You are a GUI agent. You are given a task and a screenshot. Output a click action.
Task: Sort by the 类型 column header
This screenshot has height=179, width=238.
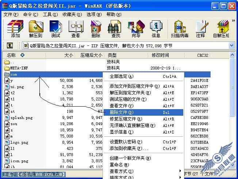coord(126,55)
